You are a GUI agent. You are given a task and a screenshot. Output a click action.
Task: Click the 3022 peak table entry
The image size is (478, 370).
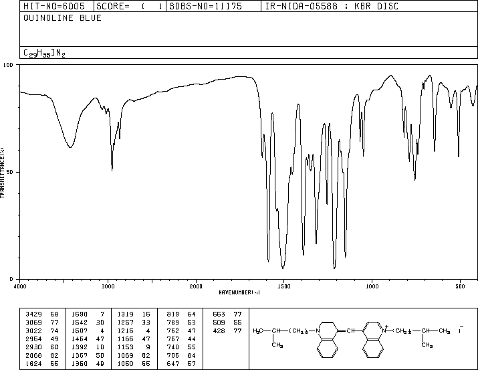pos(42,331)
